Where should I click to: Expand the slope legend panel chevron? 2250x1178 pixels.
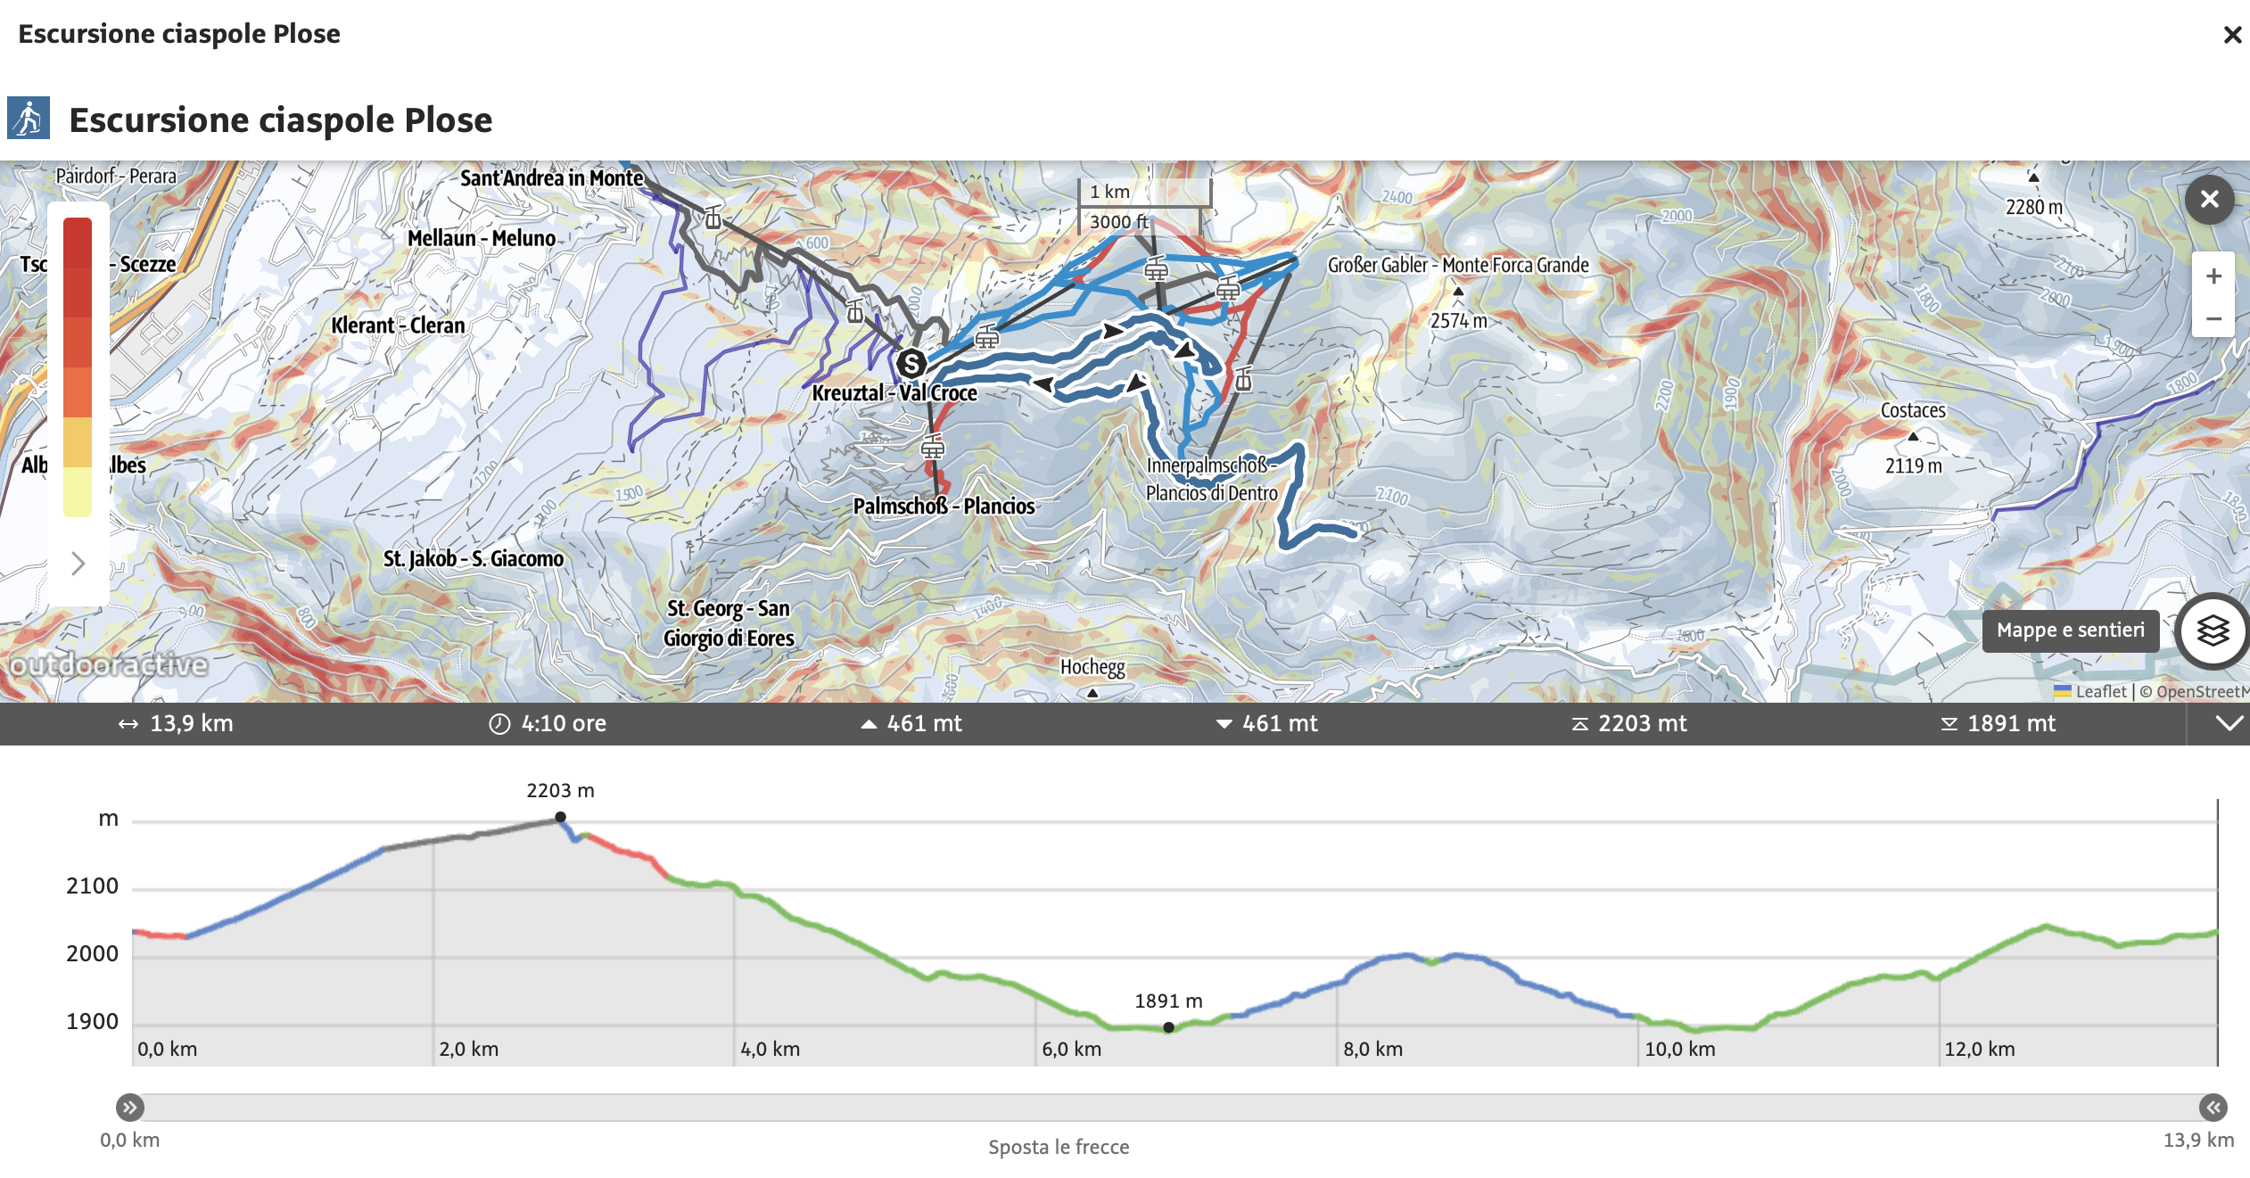pyautogui.click(x=78, y=563)
